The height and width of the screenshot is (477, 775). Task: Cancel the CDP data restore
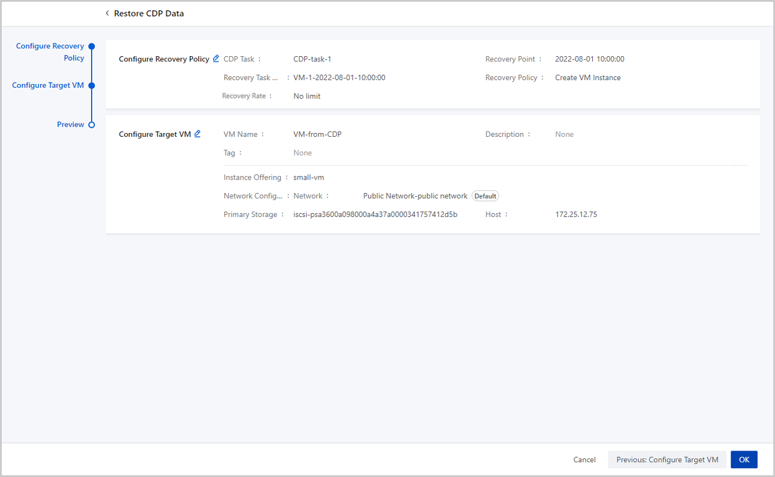coord(584,460)
